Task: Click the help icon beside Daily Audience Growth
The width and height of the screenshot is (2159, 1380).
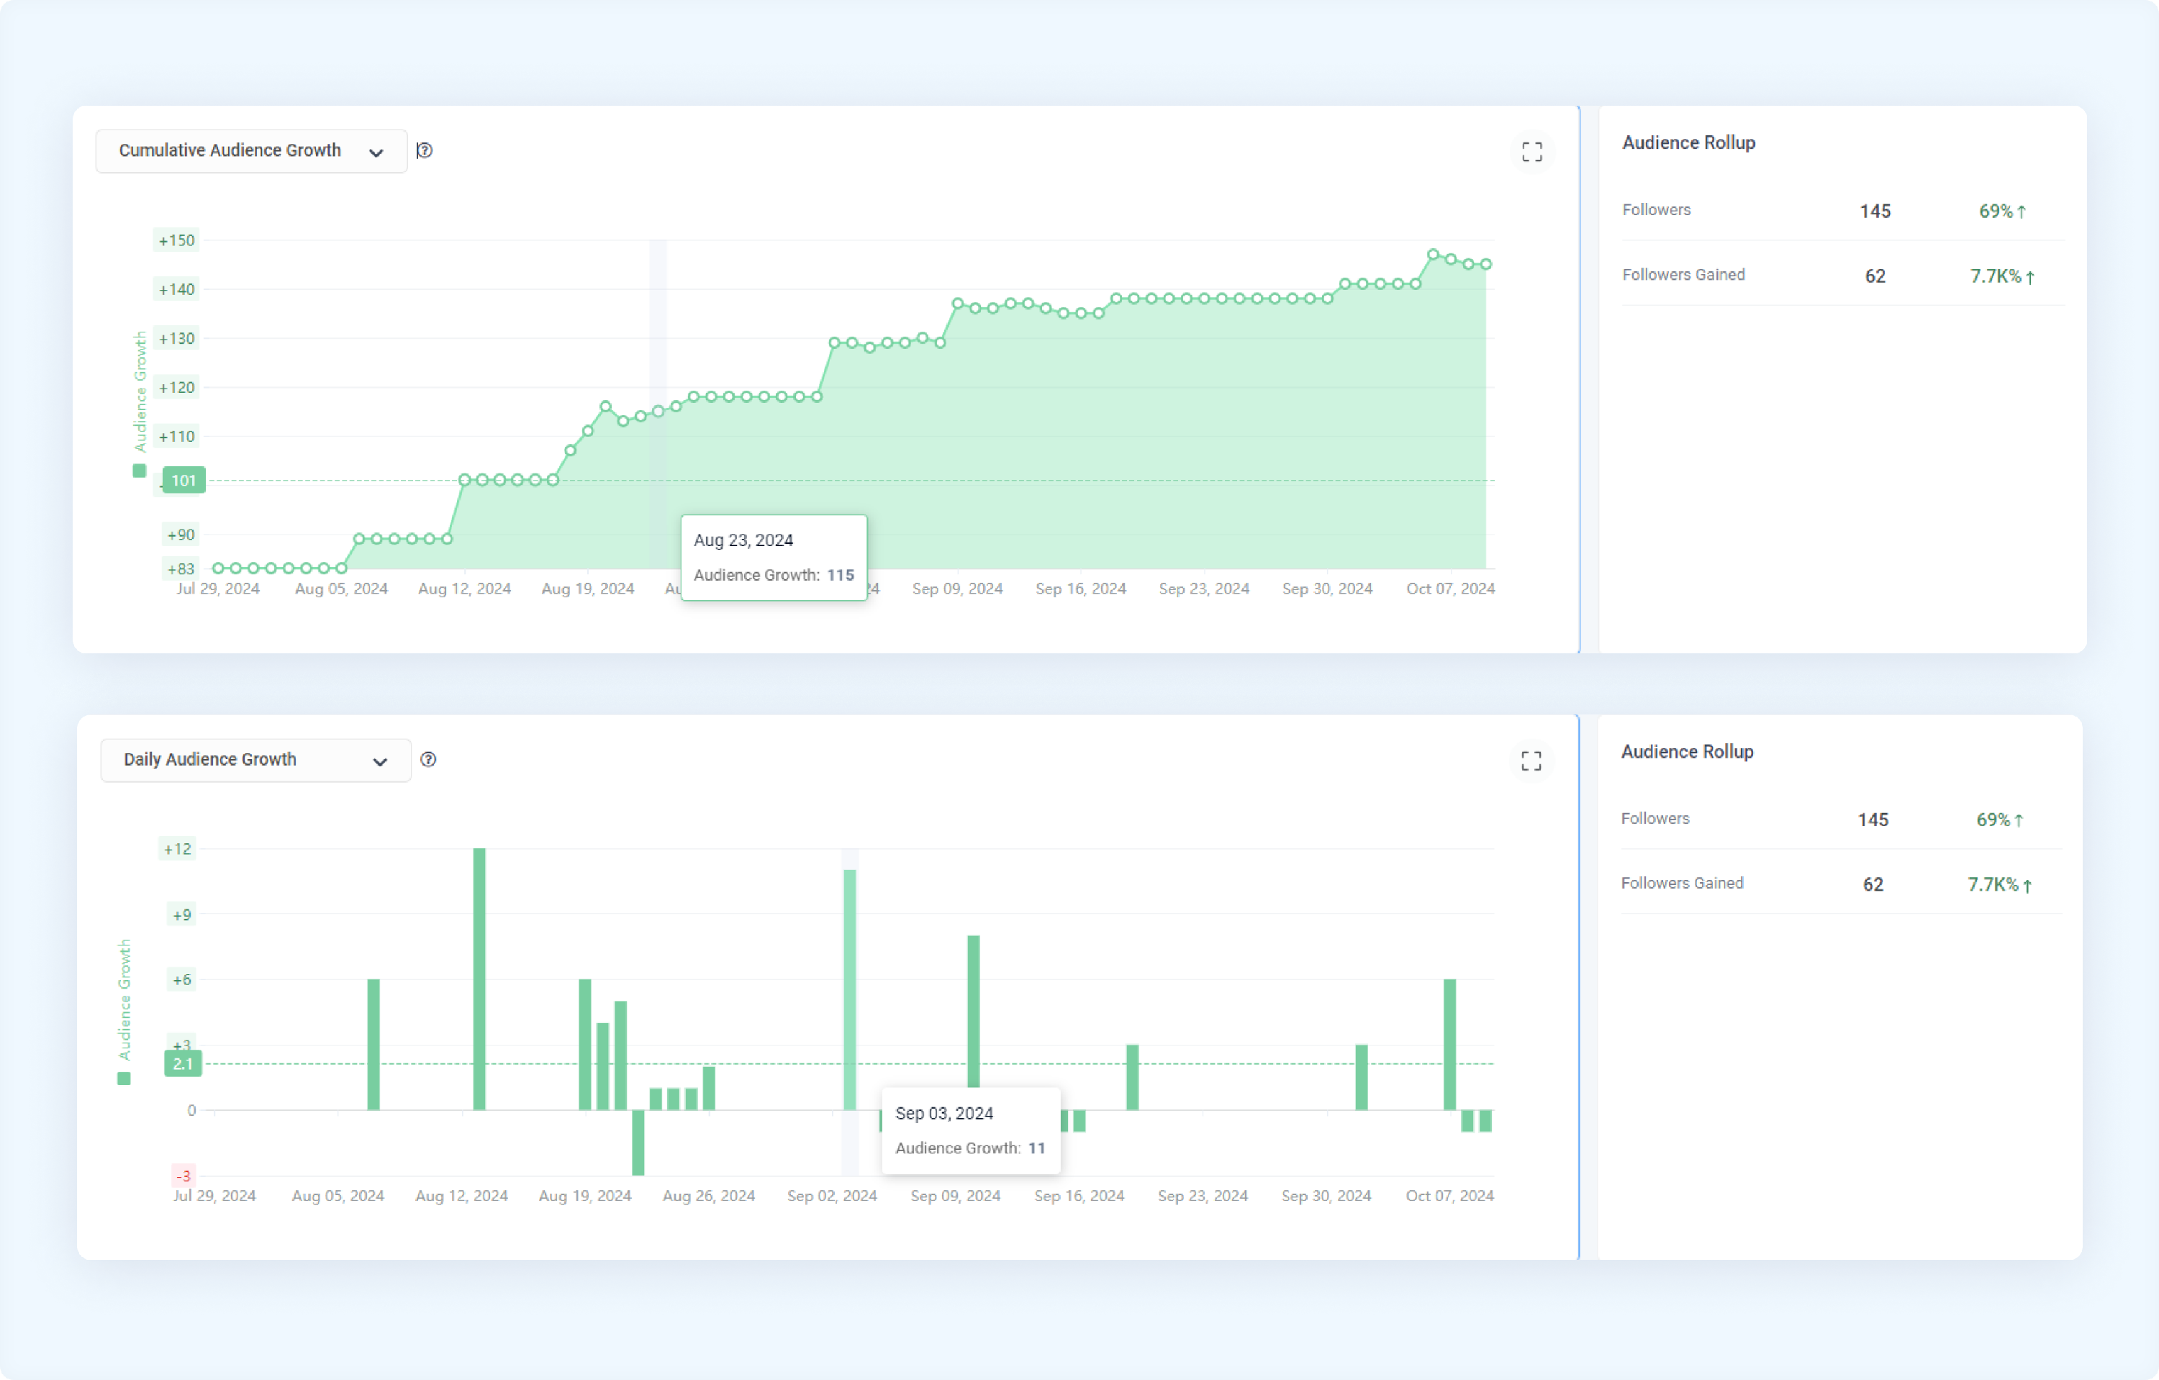Action: point(429,760)
